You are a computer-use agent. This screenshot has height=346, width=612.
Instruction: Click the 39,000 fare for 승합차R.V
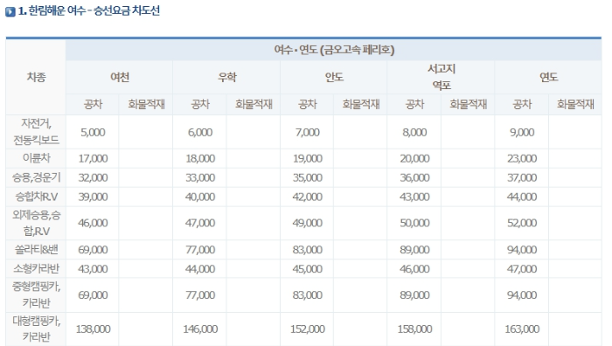93,197
